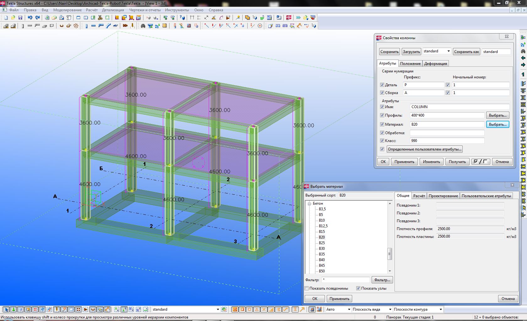
Task: Open the standard dropdown next to Загрузить
Action: (x=448, y=51)
